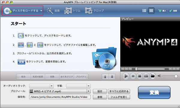Fast forward the preview

click(133, 76)
